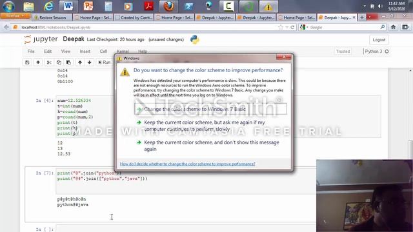Launch Internet Explorer from the taskbar
413x232 pixels.
click(x=48, y=6)
